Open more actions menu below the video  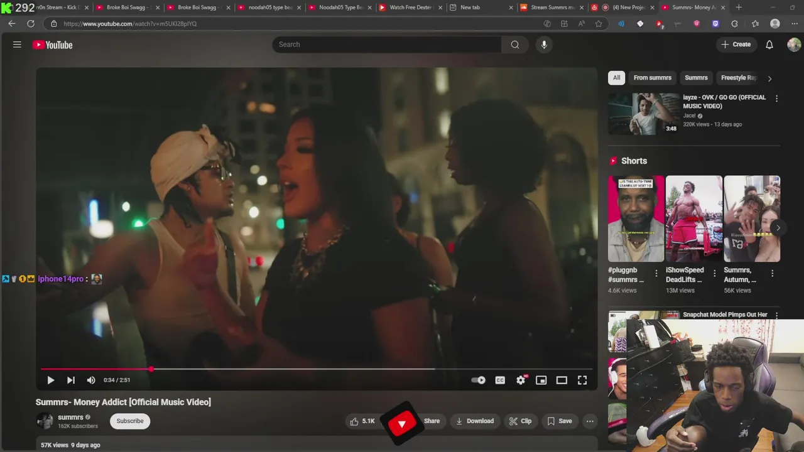tap(590, 421)
